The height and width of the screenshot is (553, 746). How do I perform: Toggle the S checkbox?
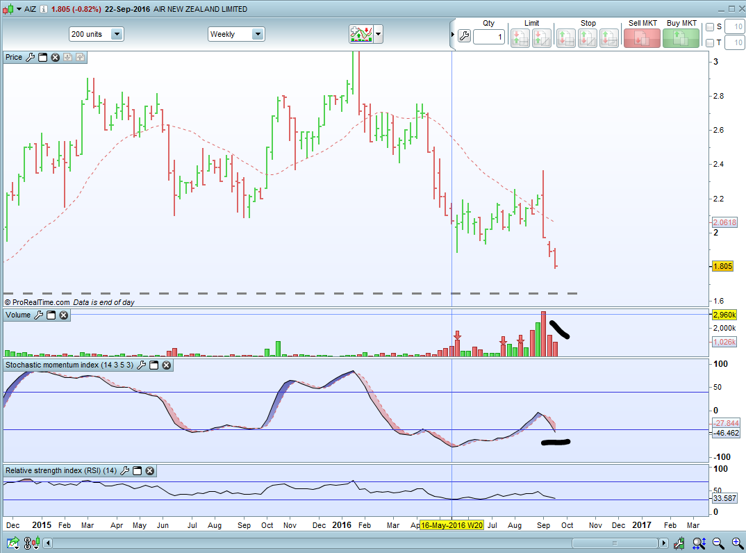(x=710, y=27)
